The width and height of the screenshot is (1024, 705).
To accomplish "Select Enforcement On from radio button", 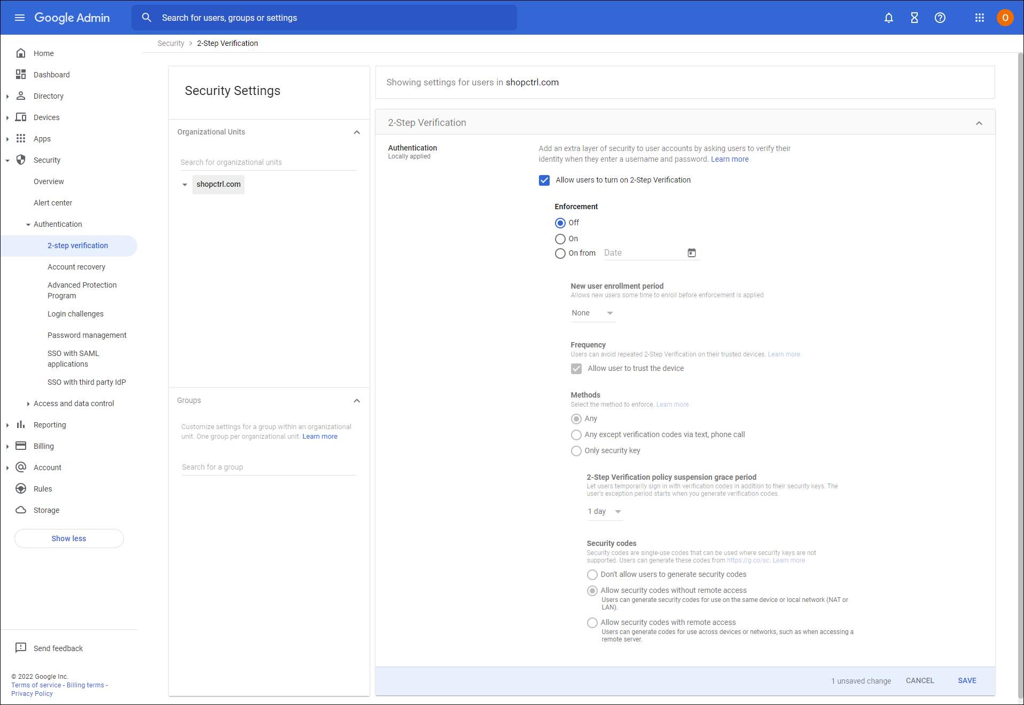I will click(560, 253).
